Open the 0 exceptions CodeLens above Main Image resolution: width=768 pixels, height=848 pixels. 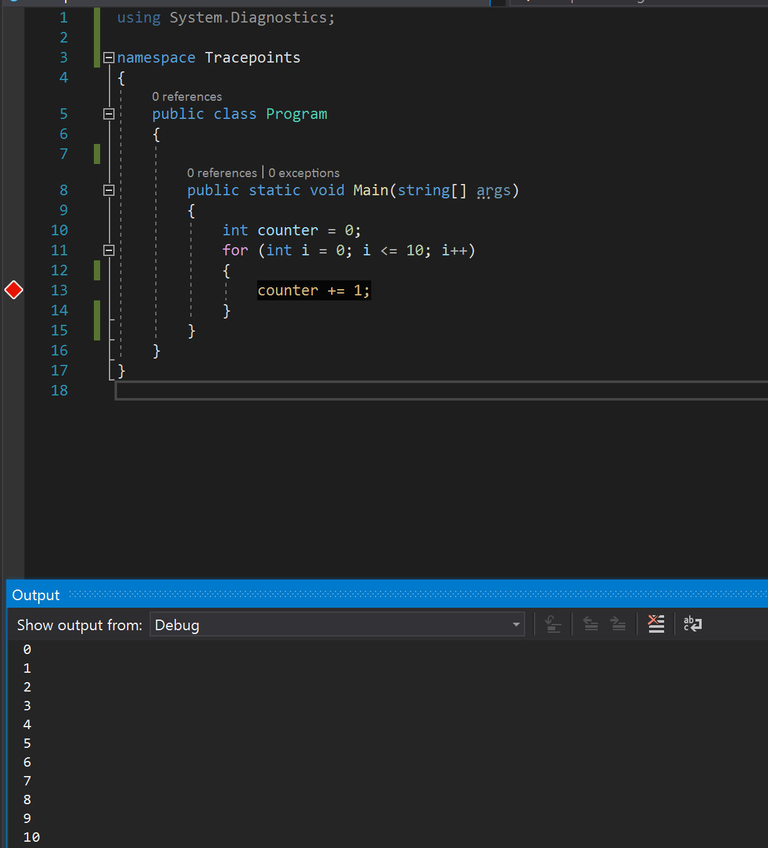[x=304, y=172]
